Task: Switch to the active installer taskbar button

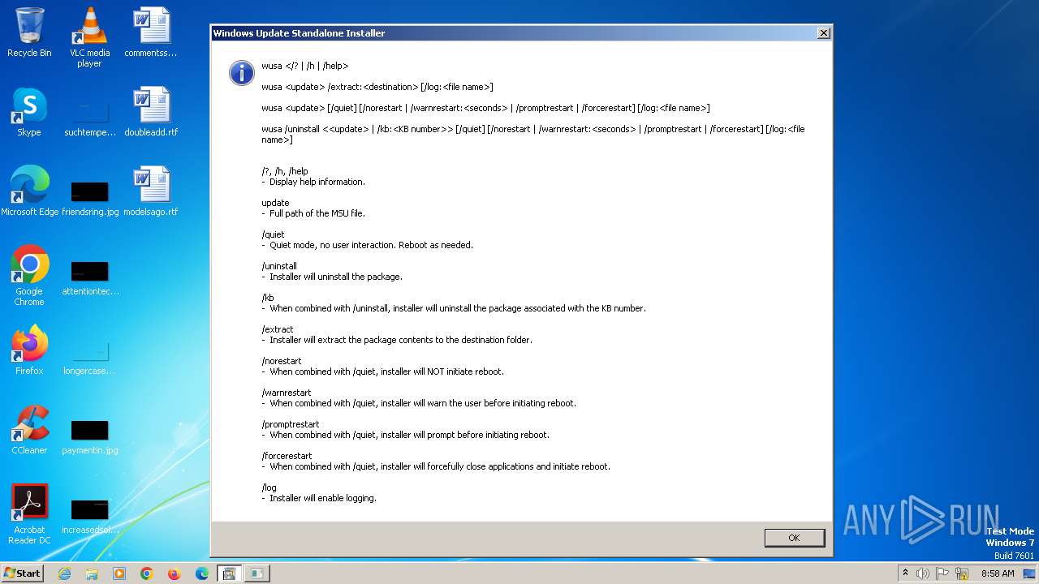Action: click(x=229, y=573)
